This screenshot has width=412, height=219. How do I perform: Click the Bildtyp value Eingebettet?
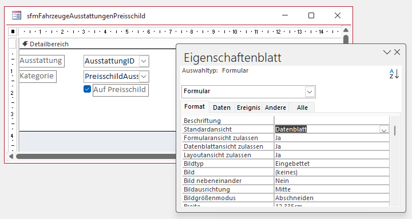click(331, 164)
